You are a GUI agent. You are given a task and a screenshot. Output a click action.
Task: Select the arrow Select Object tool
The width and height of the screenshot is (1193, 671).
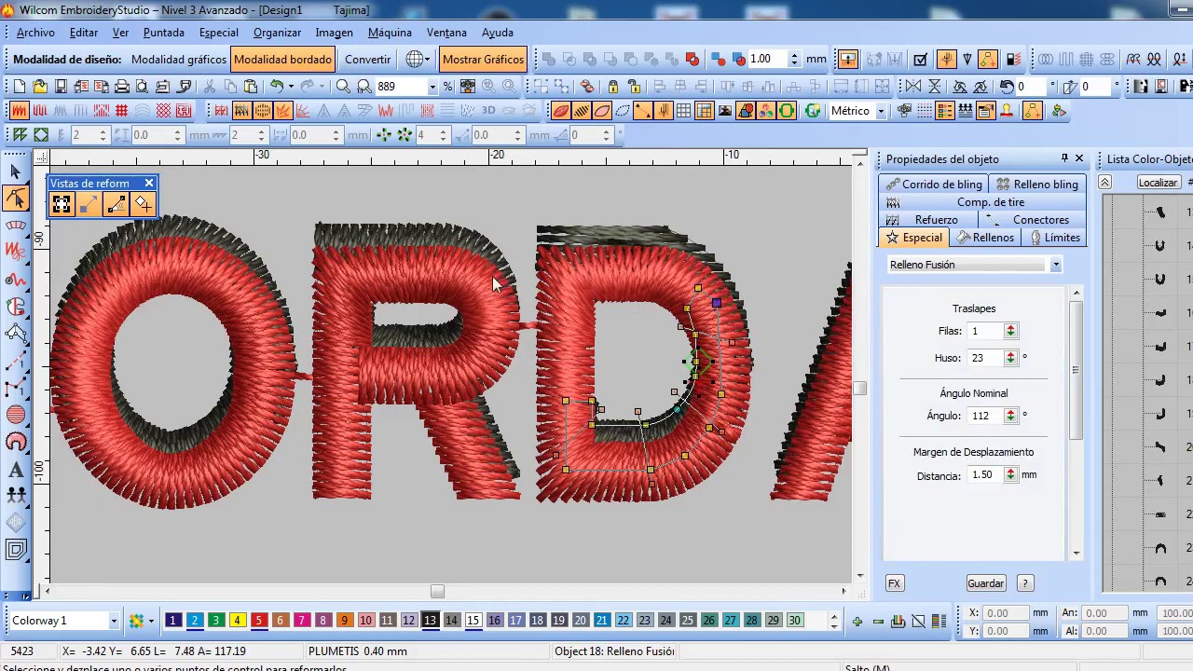tap(16, 171)
